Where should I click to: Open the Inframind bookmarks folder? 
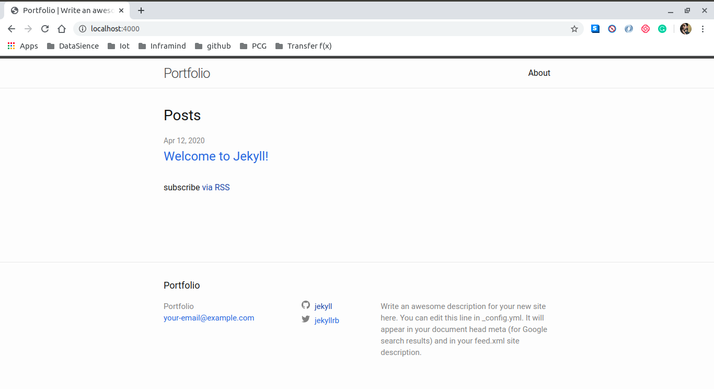pyautogui.click(x=162, y=46)
